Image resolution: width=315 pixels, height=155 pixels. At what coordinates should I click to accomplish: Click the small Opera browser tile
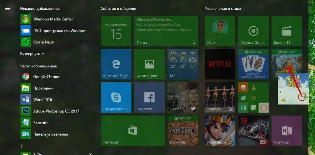click(263, 107)
